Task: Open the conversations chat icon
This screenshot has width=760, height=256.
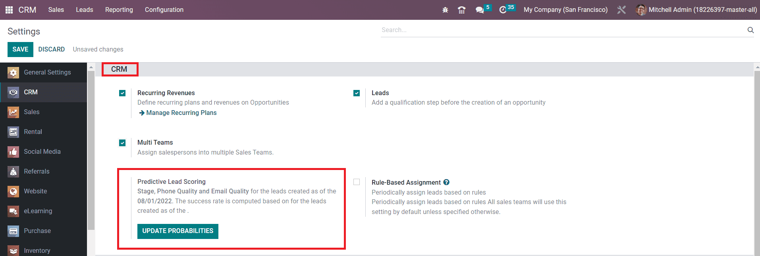Action: coord(480,10)
